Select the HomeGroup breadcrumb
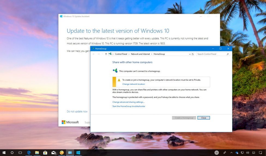This screenshot has width=266, height=156. tap(159, 54)
